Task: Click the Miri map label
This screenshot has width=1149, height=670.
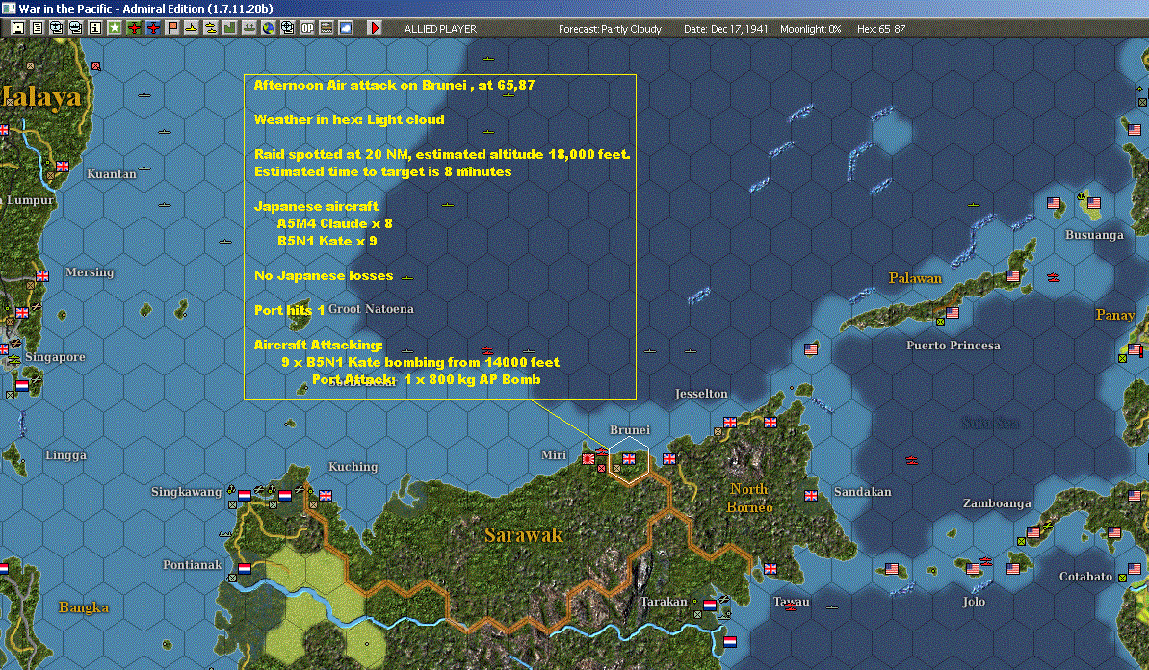Action: coord(553,454)
